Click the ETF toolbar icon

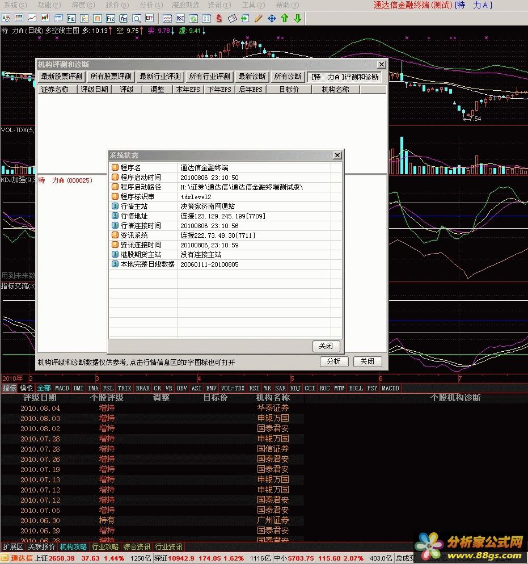150,18
